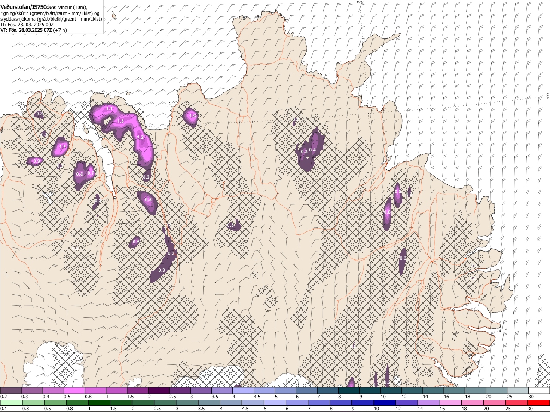
Task: Click the 1.2 snowfall value on the map
Action: pos(140,137)
